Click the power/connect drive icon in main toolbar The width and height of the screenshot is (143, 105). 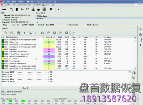point(4,9)
